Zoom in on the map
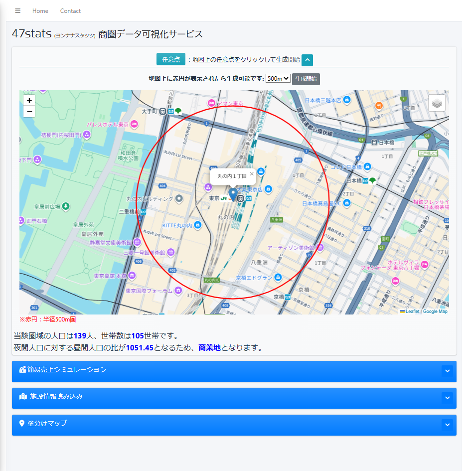Screen dimensions: 462x471 click(x=29, y=100)
